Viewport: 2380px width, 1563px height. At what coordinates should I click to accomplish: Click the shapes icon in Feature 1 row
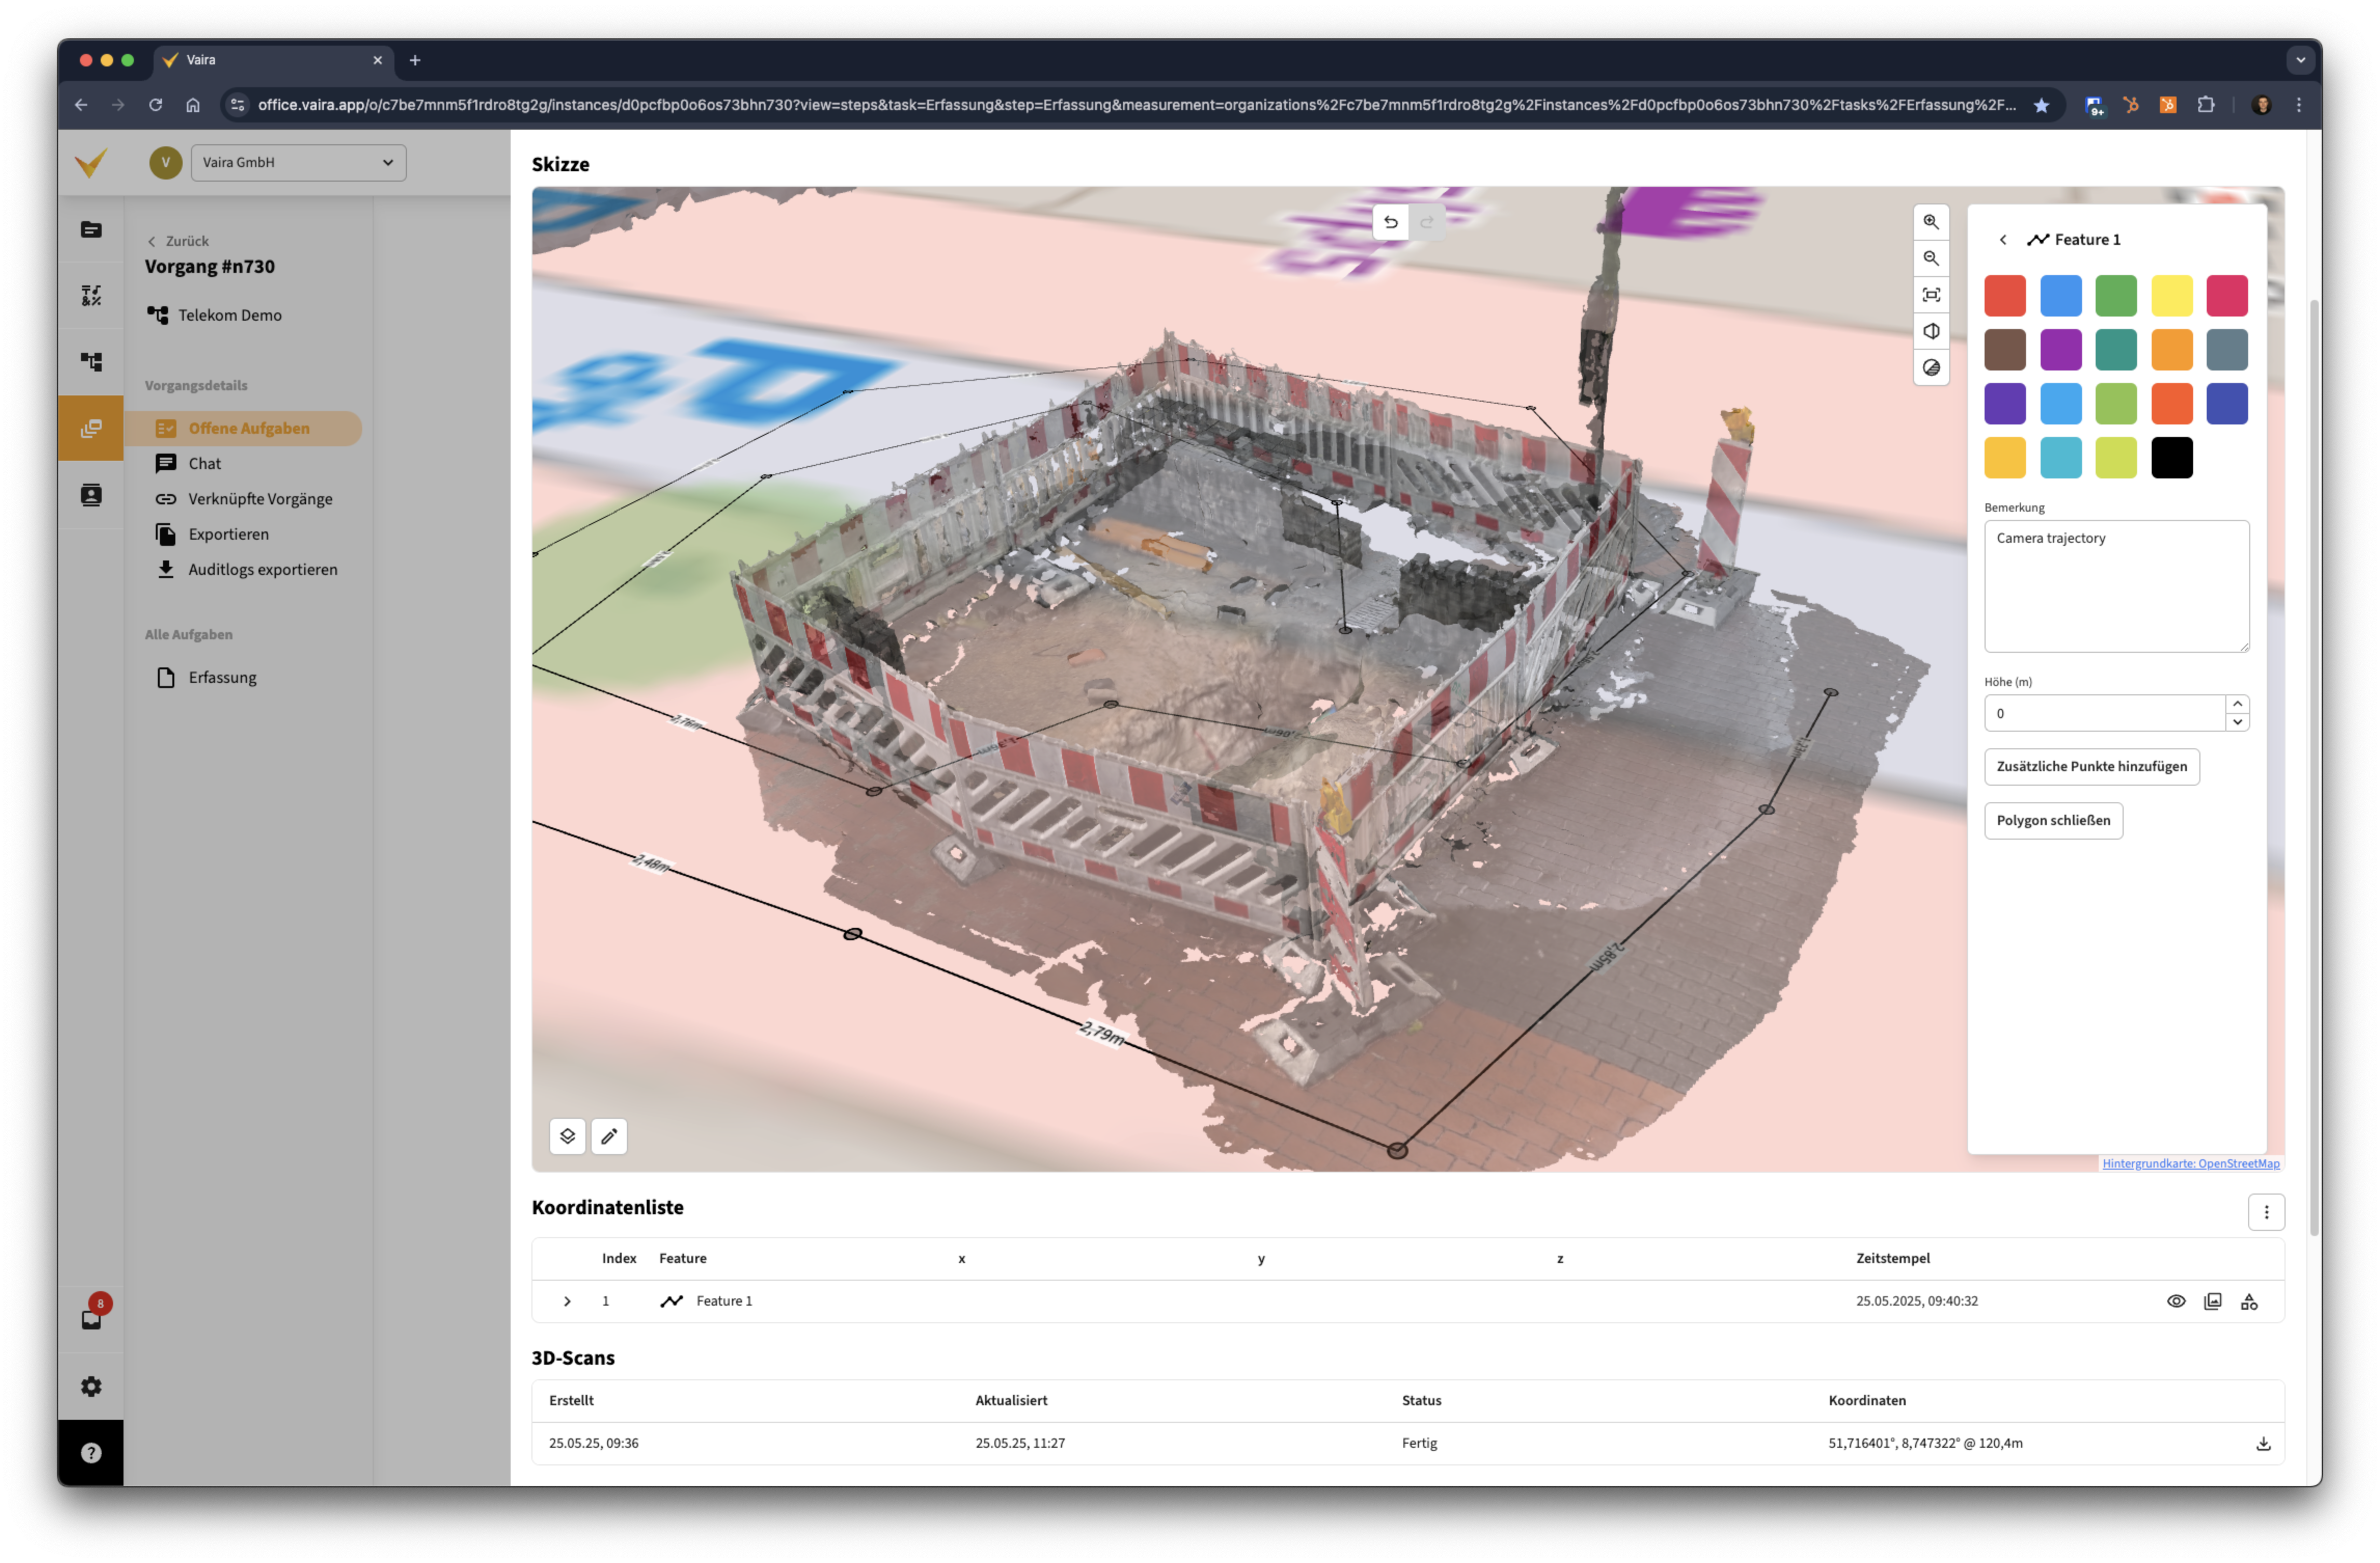[2249, 1301]
